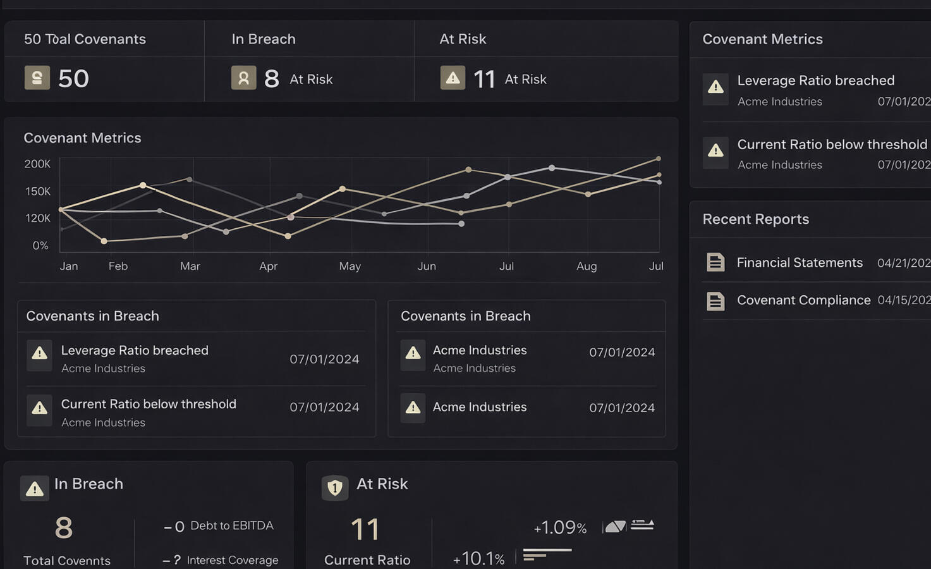Screen dimensions: 931x569
Task: Click the Total Covenants icon beside 50
Action: click(x=37, y=78)
